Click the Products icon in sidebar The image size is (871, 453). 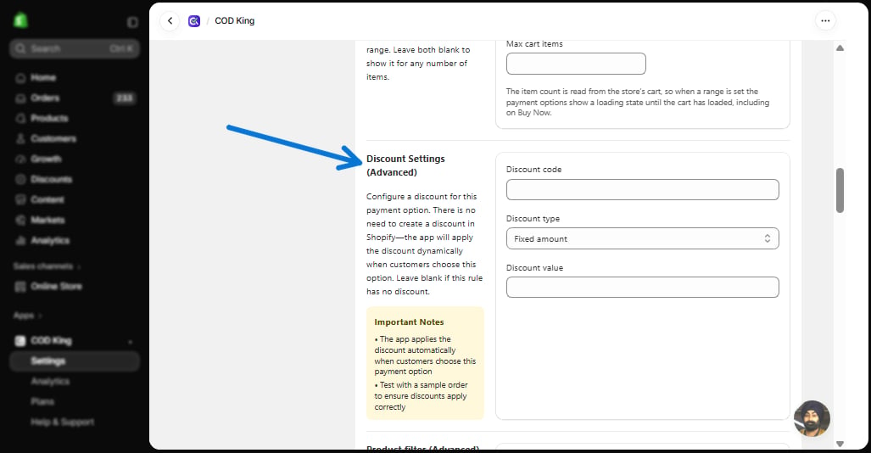[20, 119]
